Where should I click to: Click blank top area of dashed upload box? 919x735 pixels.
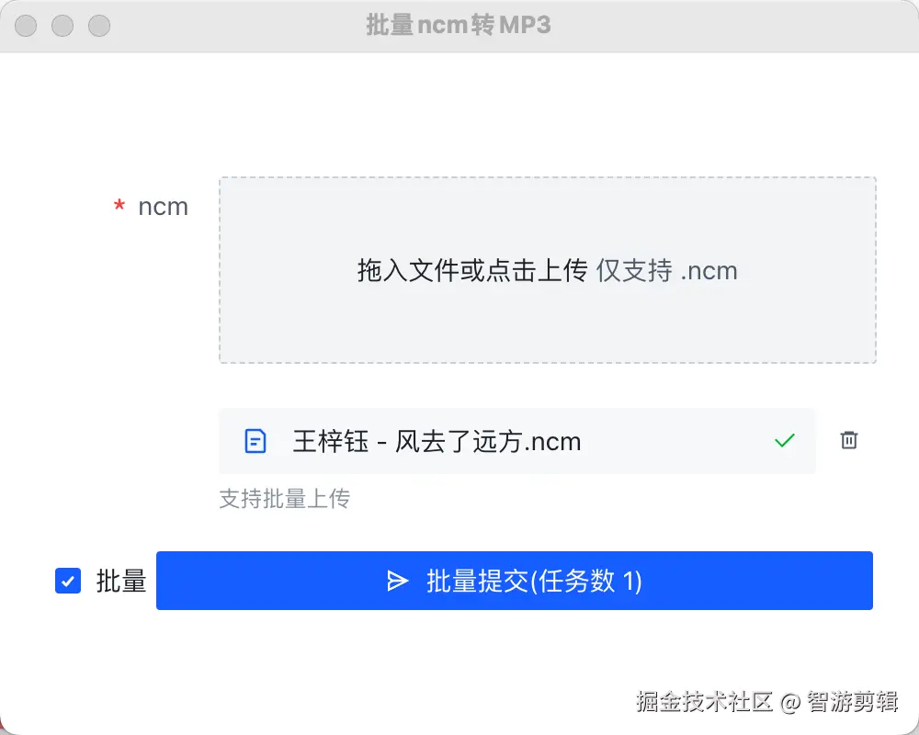click(x=547, y=207)
